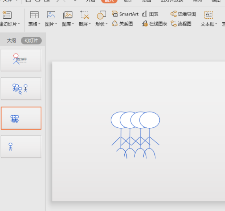The image size is (225, 211).
Task: Open the Gallery (图库) icon
Action: [x=68, y=15]
